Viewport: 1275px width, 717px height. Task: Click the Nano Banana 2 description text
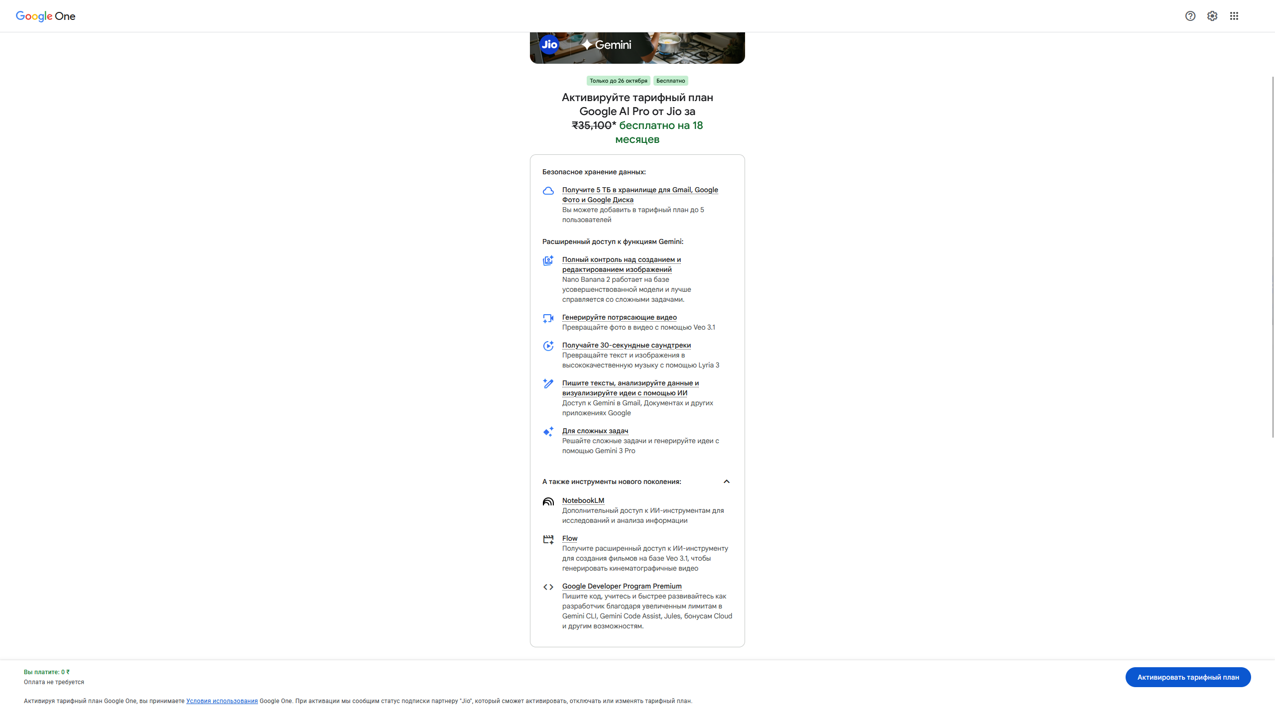pos(627,289)
